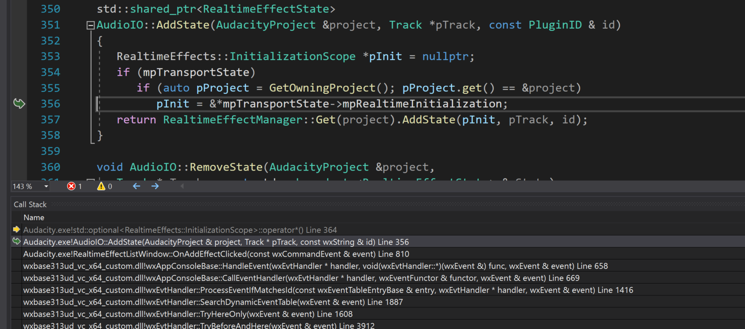Click mpTransportState in the line 354 condition
This screenshot has height=329, width=745.
click(196, 72)
